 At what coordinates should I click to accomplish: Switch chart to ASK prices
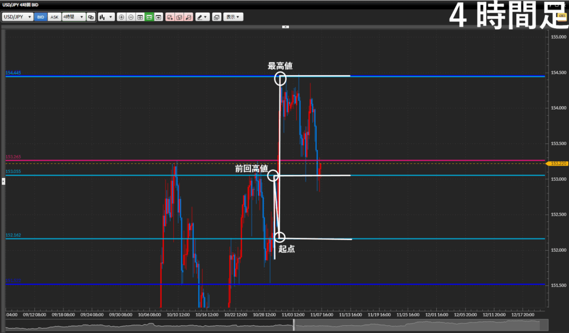tap(54, 17)
